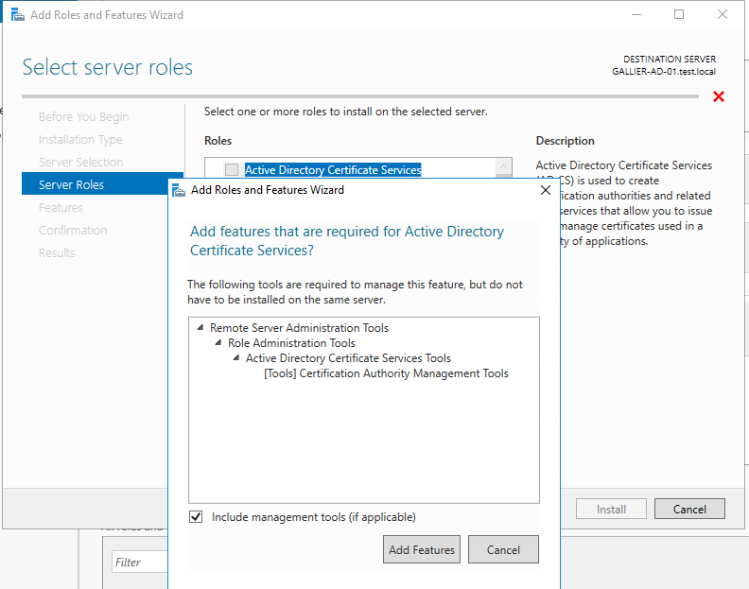Screen dimensions: 749x589
Task: Close the add features popup dialog
Action: click(546, 190)
